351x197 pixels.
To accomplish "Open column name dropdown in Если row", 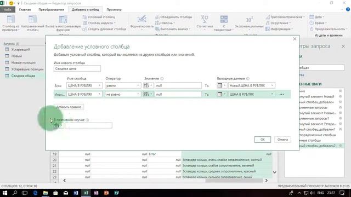I will point(84,85).
